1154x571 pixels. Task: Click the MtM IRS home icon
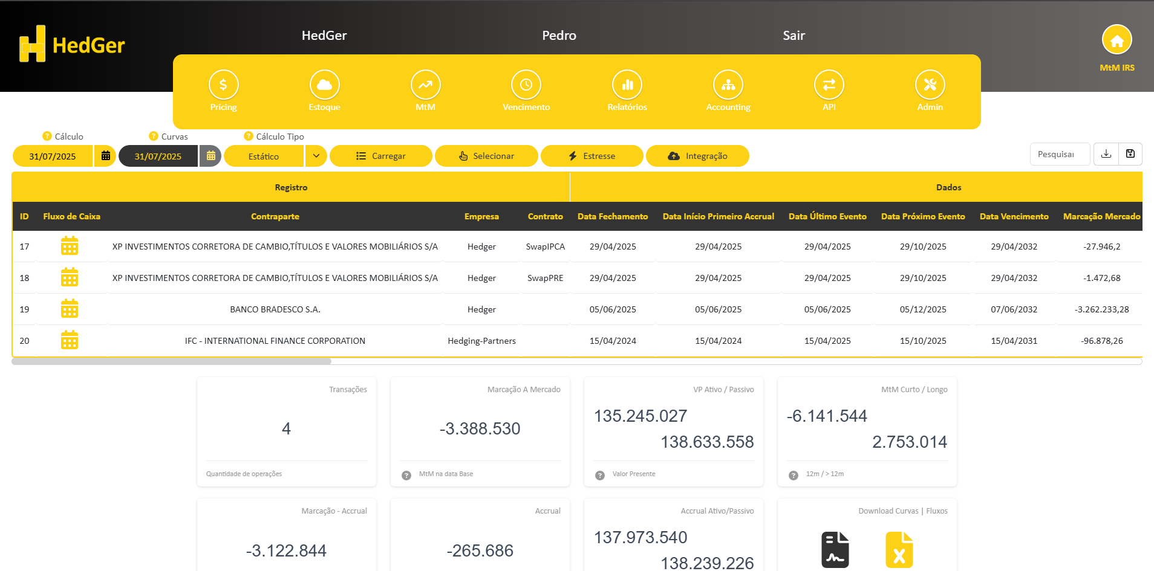pyautogui.click(x=1117, y=40)
